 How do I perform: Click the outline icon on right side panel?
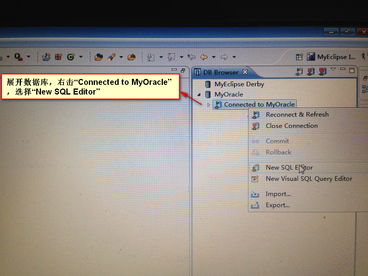(x=365, y=89)
